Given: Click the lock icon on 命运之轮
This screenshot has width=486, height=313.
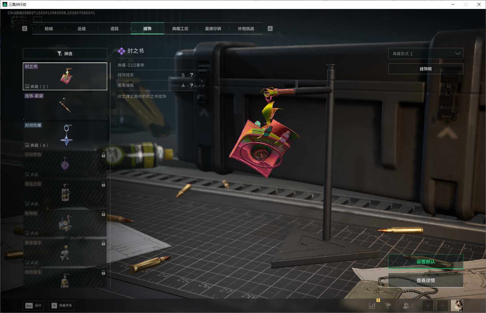Looking at the screenshot, I should tap(103, 184).
